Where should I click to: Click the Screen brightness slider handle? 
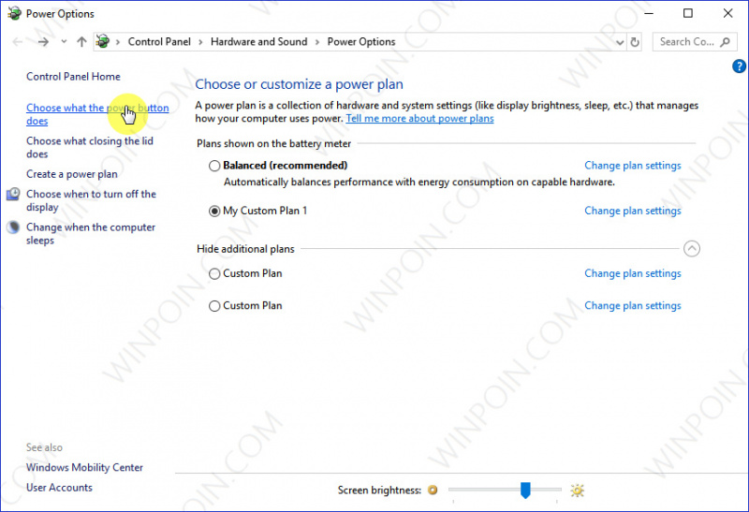click(x=526, y=490)
